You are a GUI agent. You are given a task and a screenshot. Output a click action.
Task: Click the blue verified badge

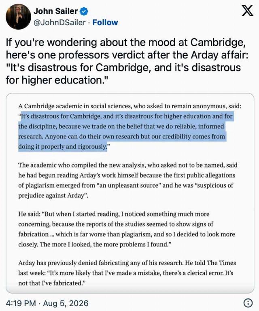pos(84,11)
